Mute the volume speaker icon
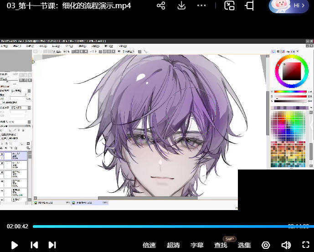 286,245
